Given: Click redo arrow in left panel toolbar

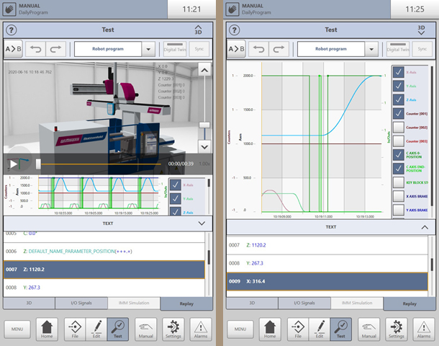Looking at the screenshot, I should click(x=55, y=49).
